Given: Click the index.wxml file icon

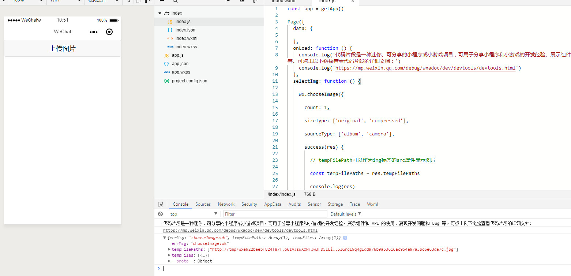Looking at the screenshot, I should (x=170, y=38).
